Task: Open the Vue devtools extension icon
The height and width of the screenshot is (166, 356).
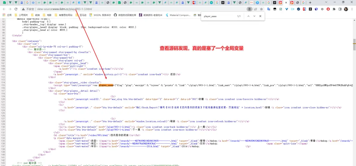Action: (287, 9)
